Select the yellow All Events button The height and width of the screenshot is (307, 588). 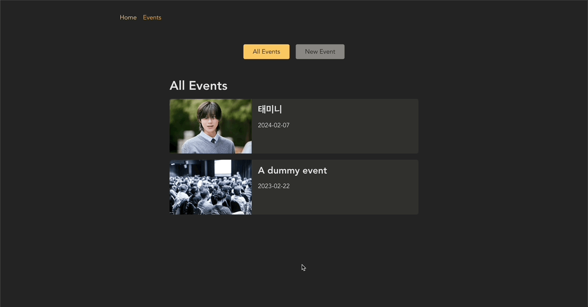[x=266, y=52]
